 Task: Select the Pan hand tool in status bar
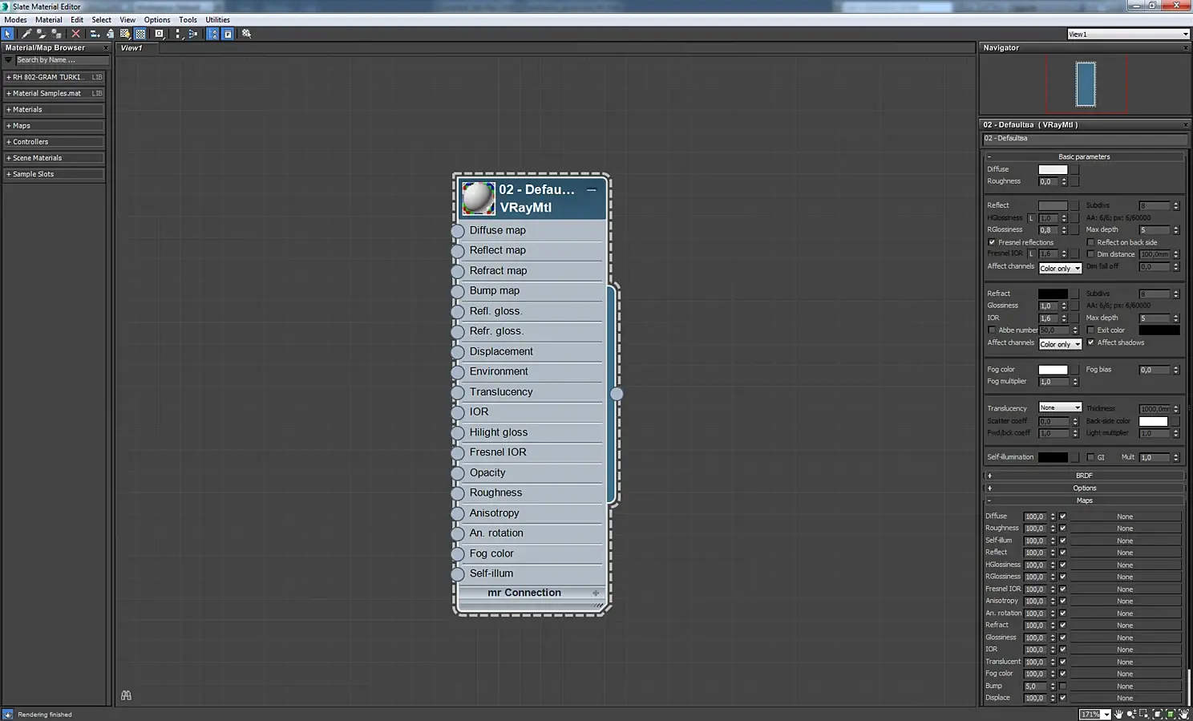[1118, 714]
